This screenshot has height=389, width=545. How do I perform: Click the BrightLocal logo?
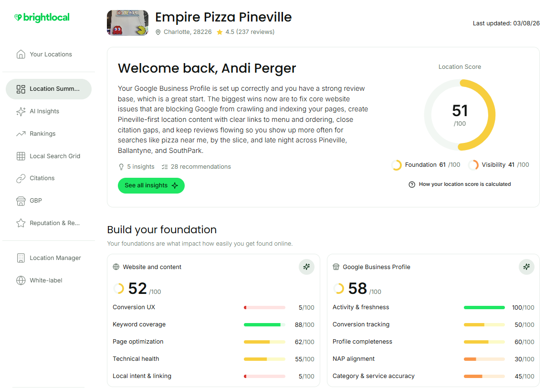[x=42, y=17]
